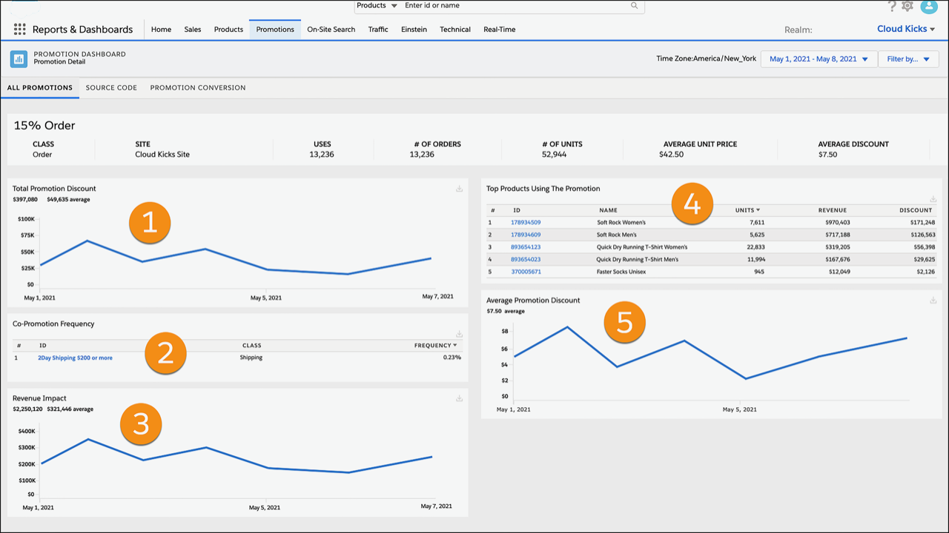This screenshot has width=949, height=533.
Task: Open the May 1 - May 8 date range dropdown
Action: tap(819, 58)
